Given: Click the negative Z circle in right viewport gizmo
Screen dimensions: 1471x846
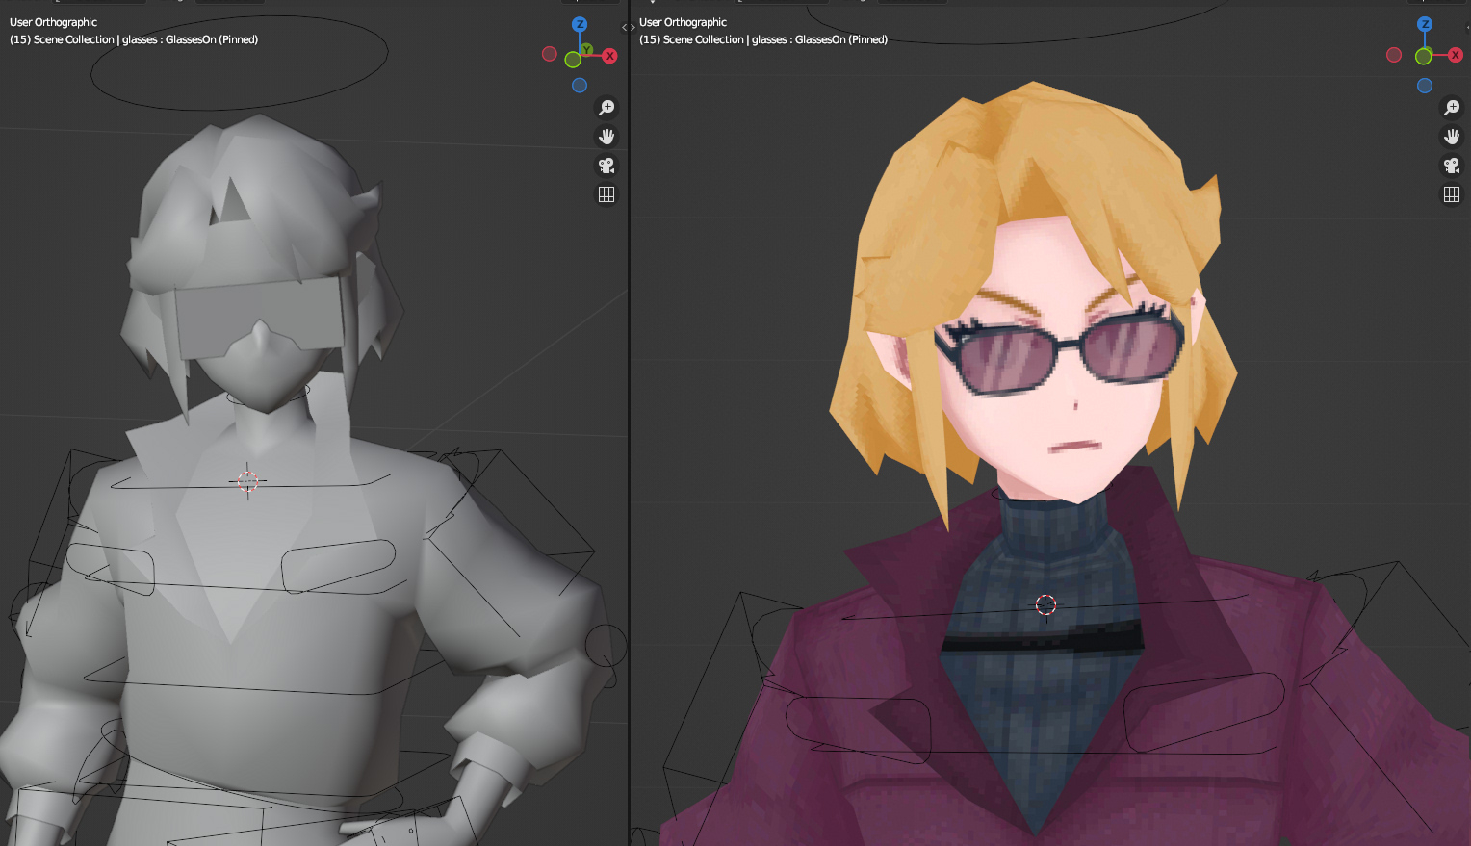Looking at the screenshot, I should [1425, 86].
